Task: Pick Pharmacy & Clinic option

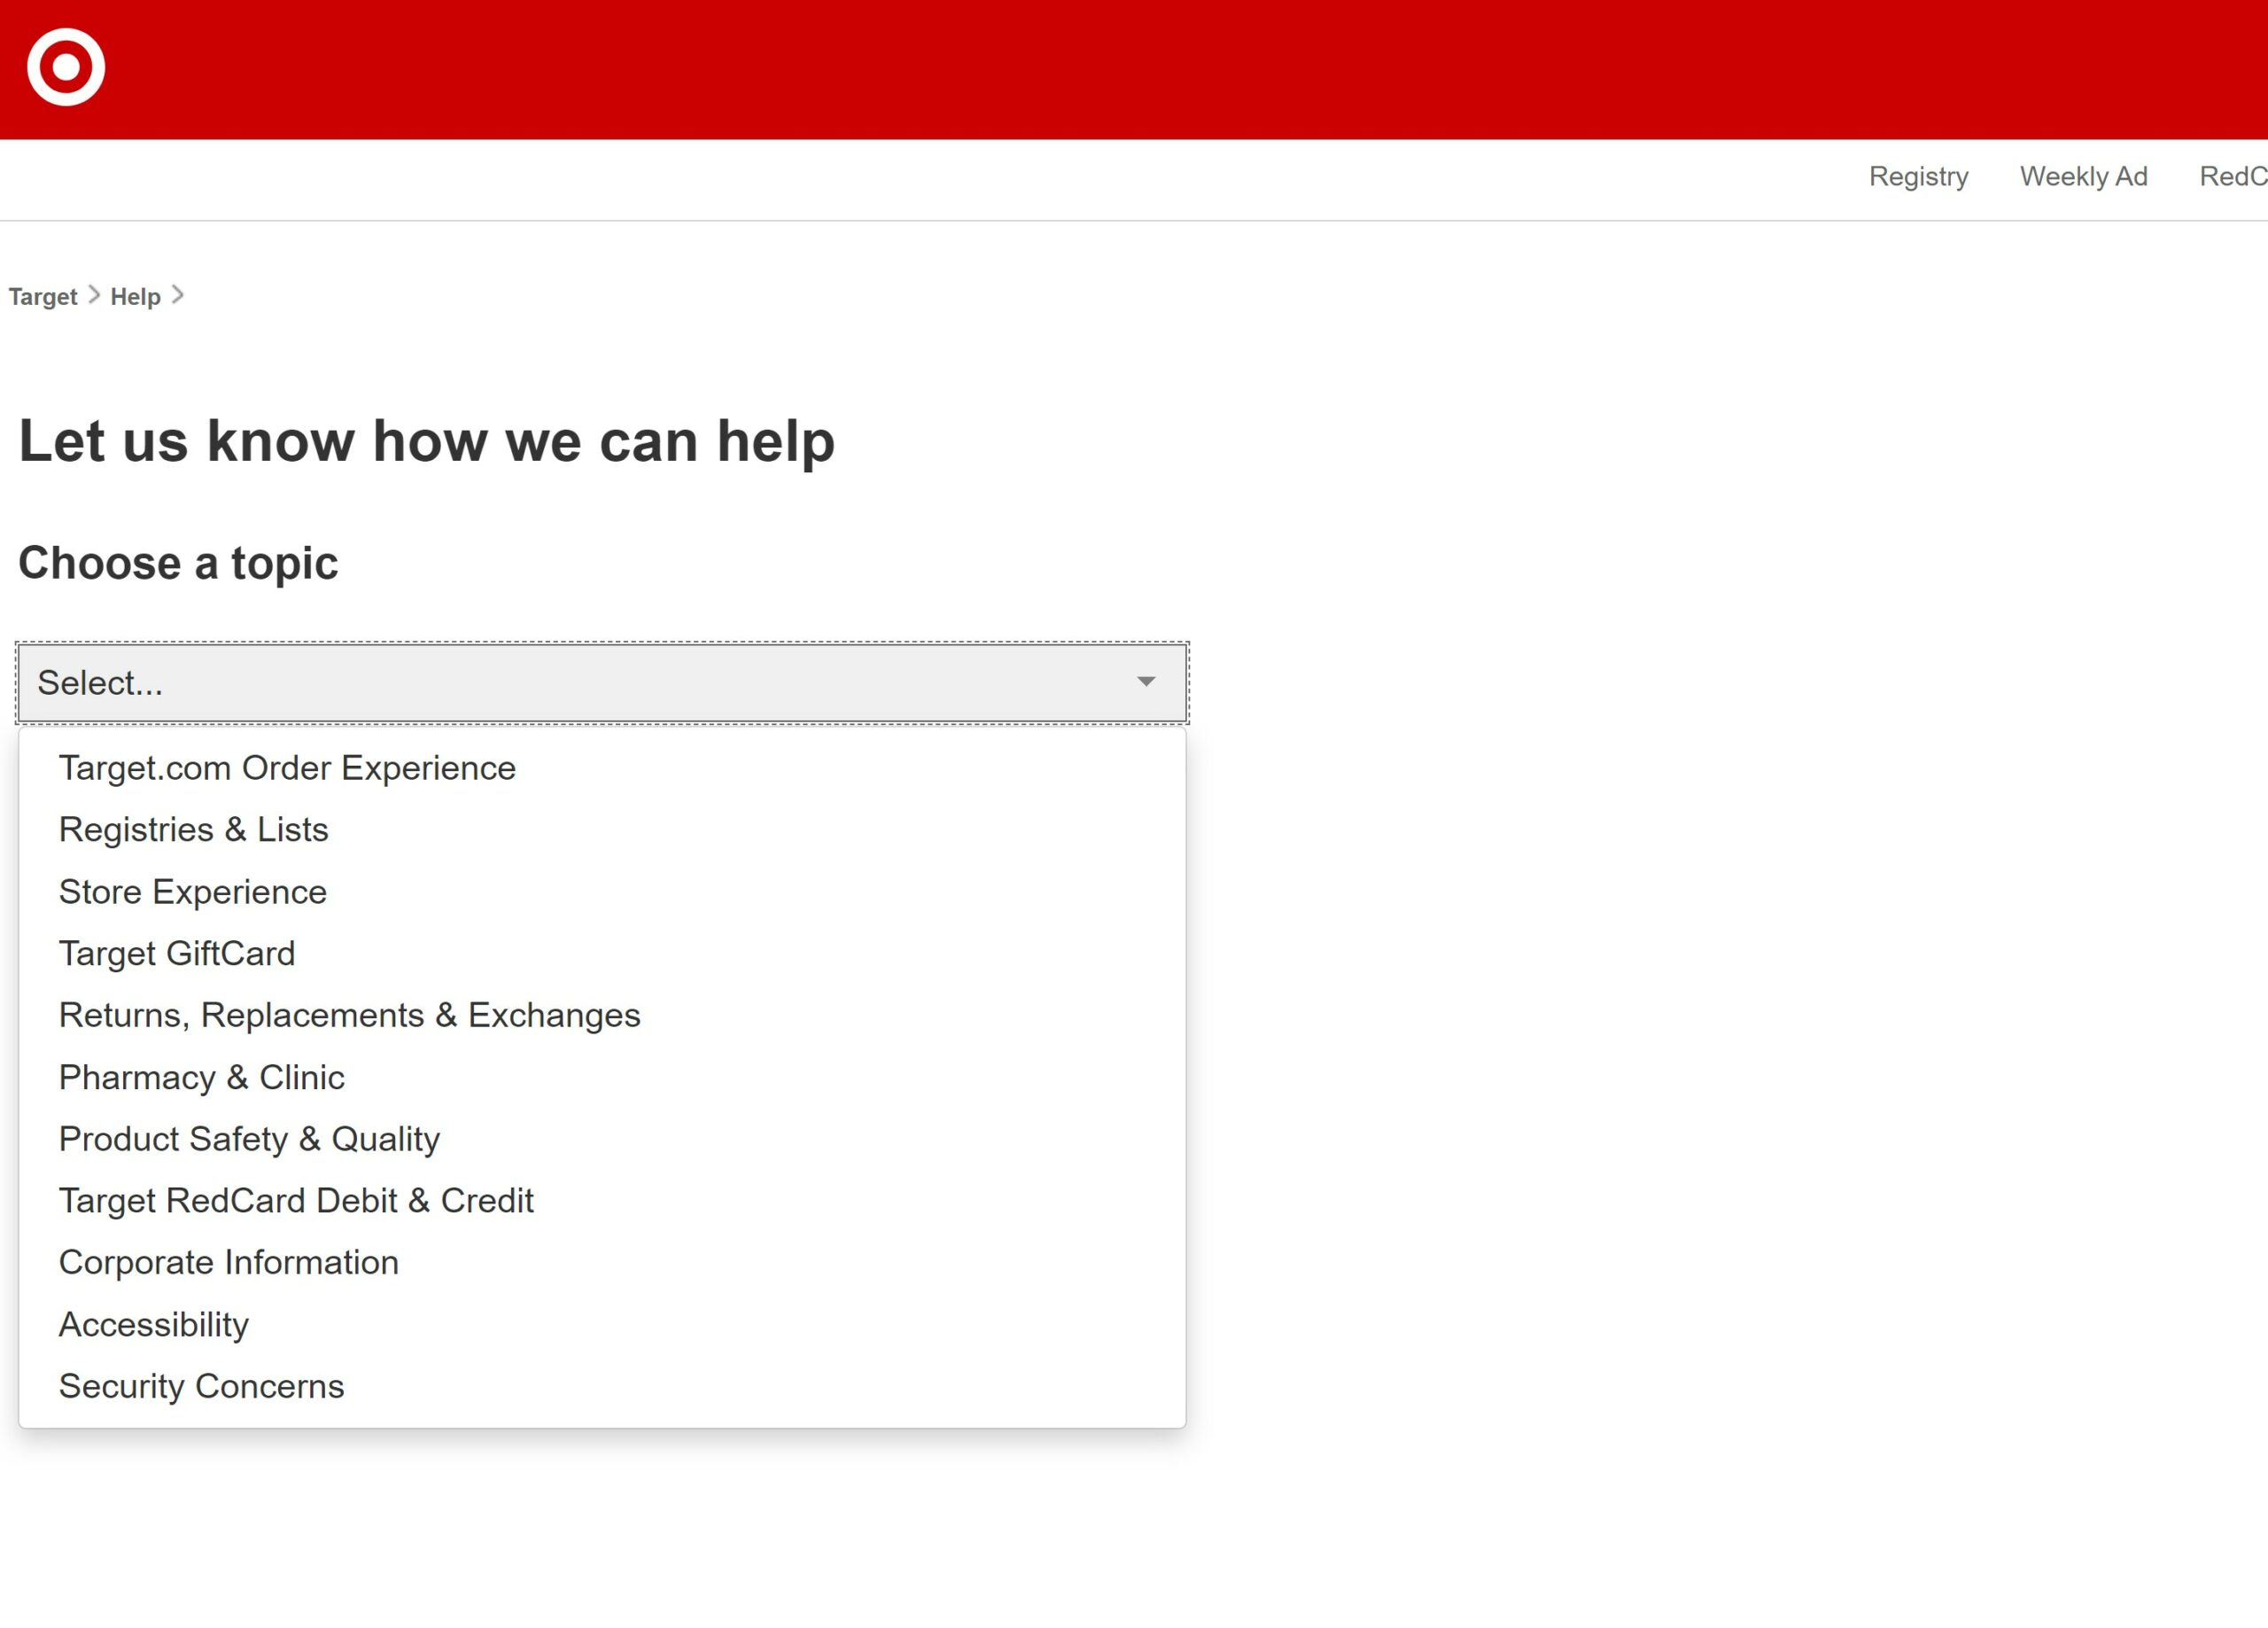Action: coord(602,1078)
